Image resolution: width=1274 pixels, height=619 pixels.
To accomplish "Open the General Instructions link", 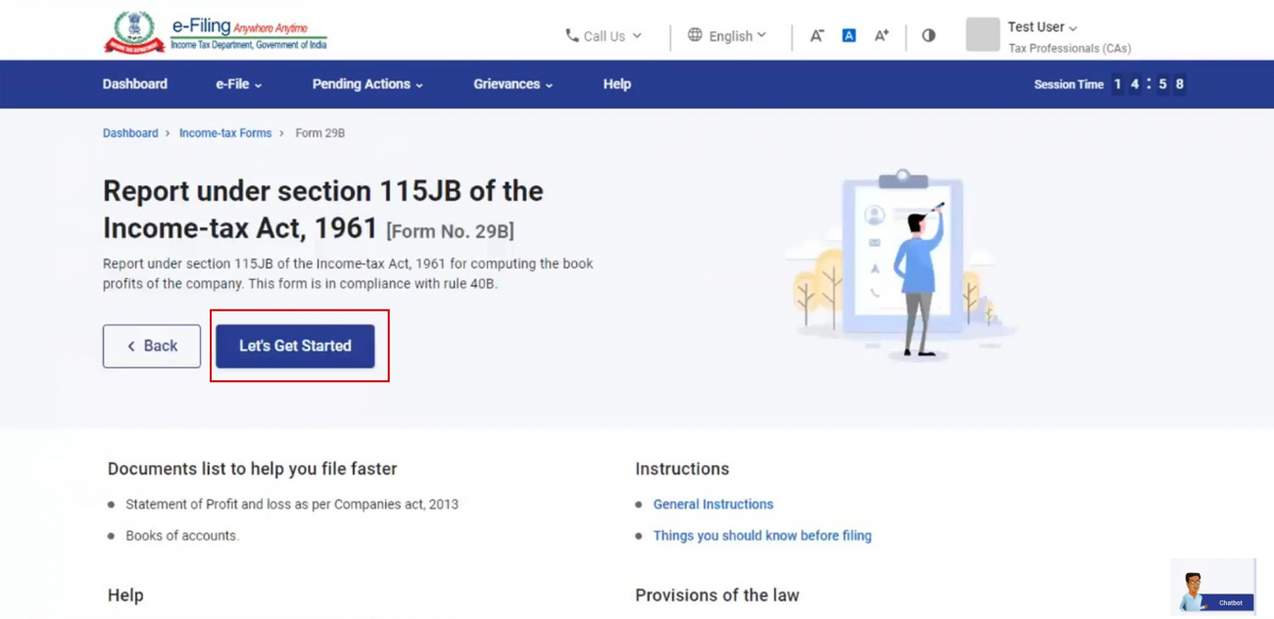I will click(x=713, y=503).
